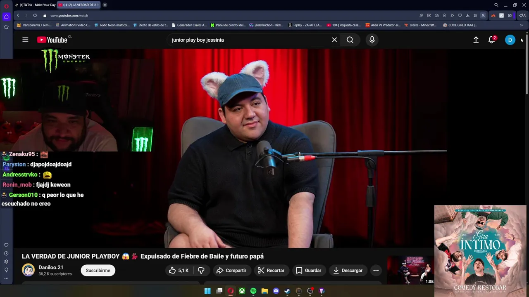Open the sidebar settings gear icon
The image size is (529, 297).
tap(6, 262)
